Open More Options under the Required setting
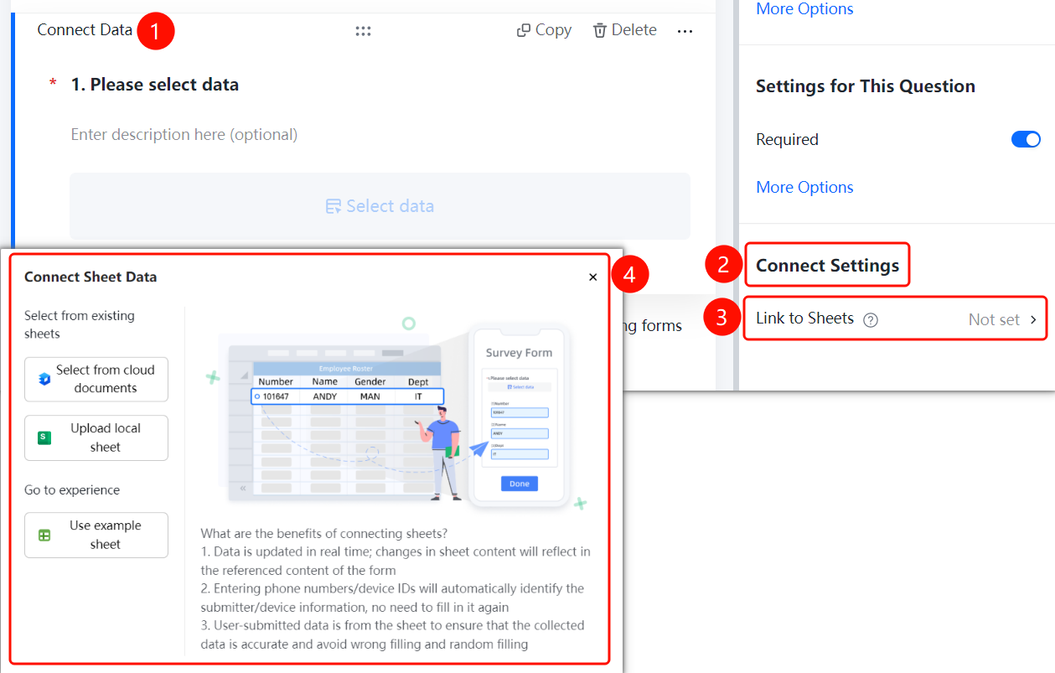Screen dimensions: 1055x673 coord(804,187)
